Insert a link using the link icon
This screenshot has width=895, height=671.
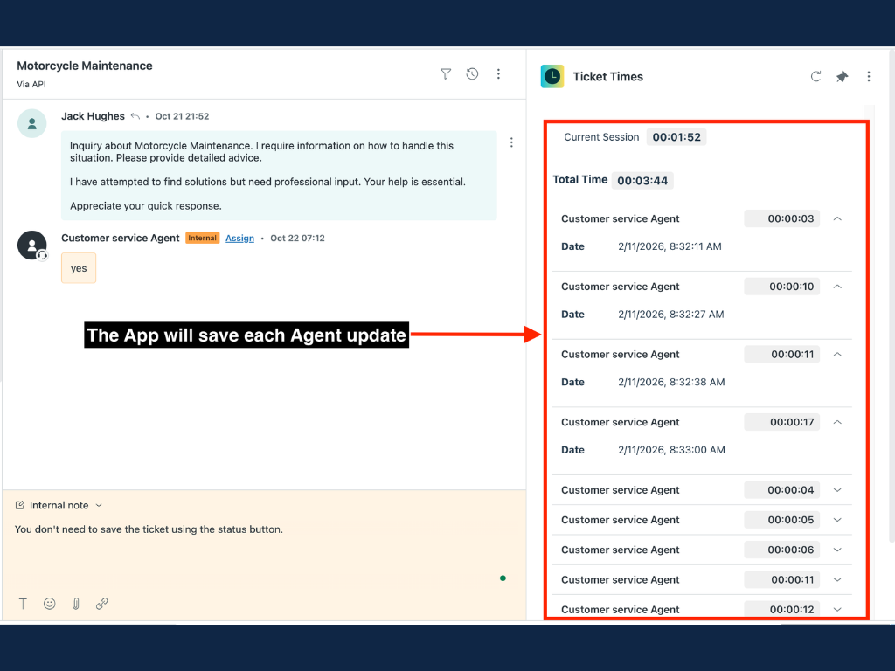click(102, 604)
